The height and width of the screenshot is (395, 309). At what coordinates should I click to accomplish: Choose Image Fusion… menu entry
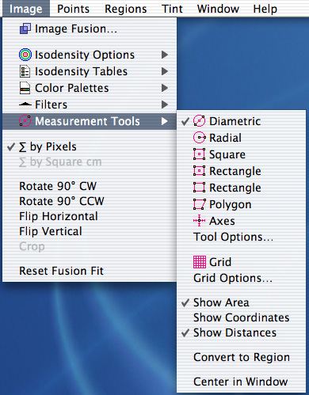click(90, 28)
